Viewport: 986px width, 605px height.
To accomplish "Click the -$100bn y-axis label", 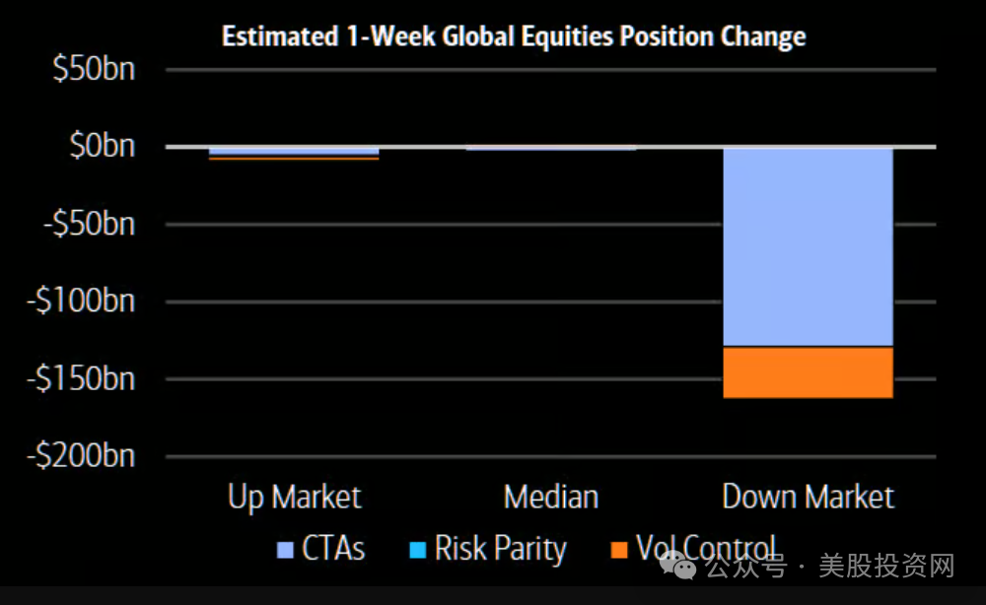I will click(81, 301).
